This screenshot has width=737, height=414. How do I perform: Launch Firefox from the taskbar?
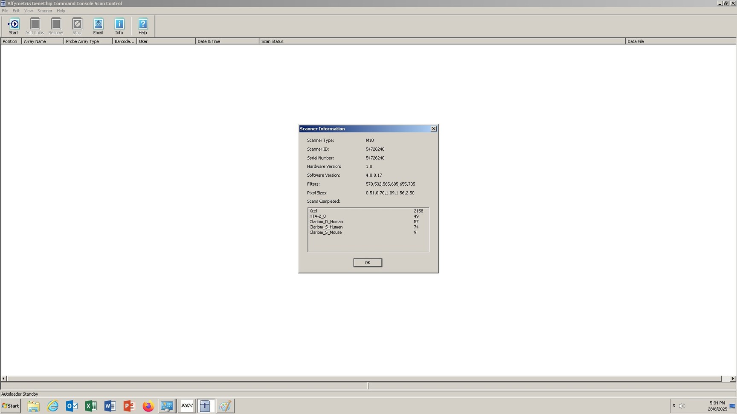pos(148,406)
